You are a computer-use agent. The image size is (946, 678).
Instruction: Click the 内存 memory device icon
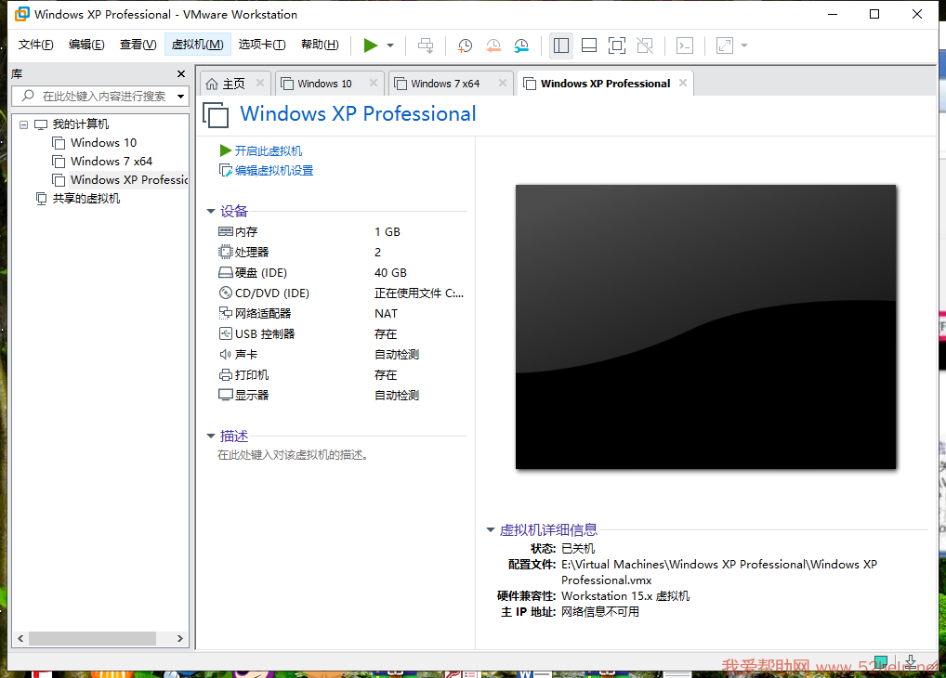tap(226, 231)
